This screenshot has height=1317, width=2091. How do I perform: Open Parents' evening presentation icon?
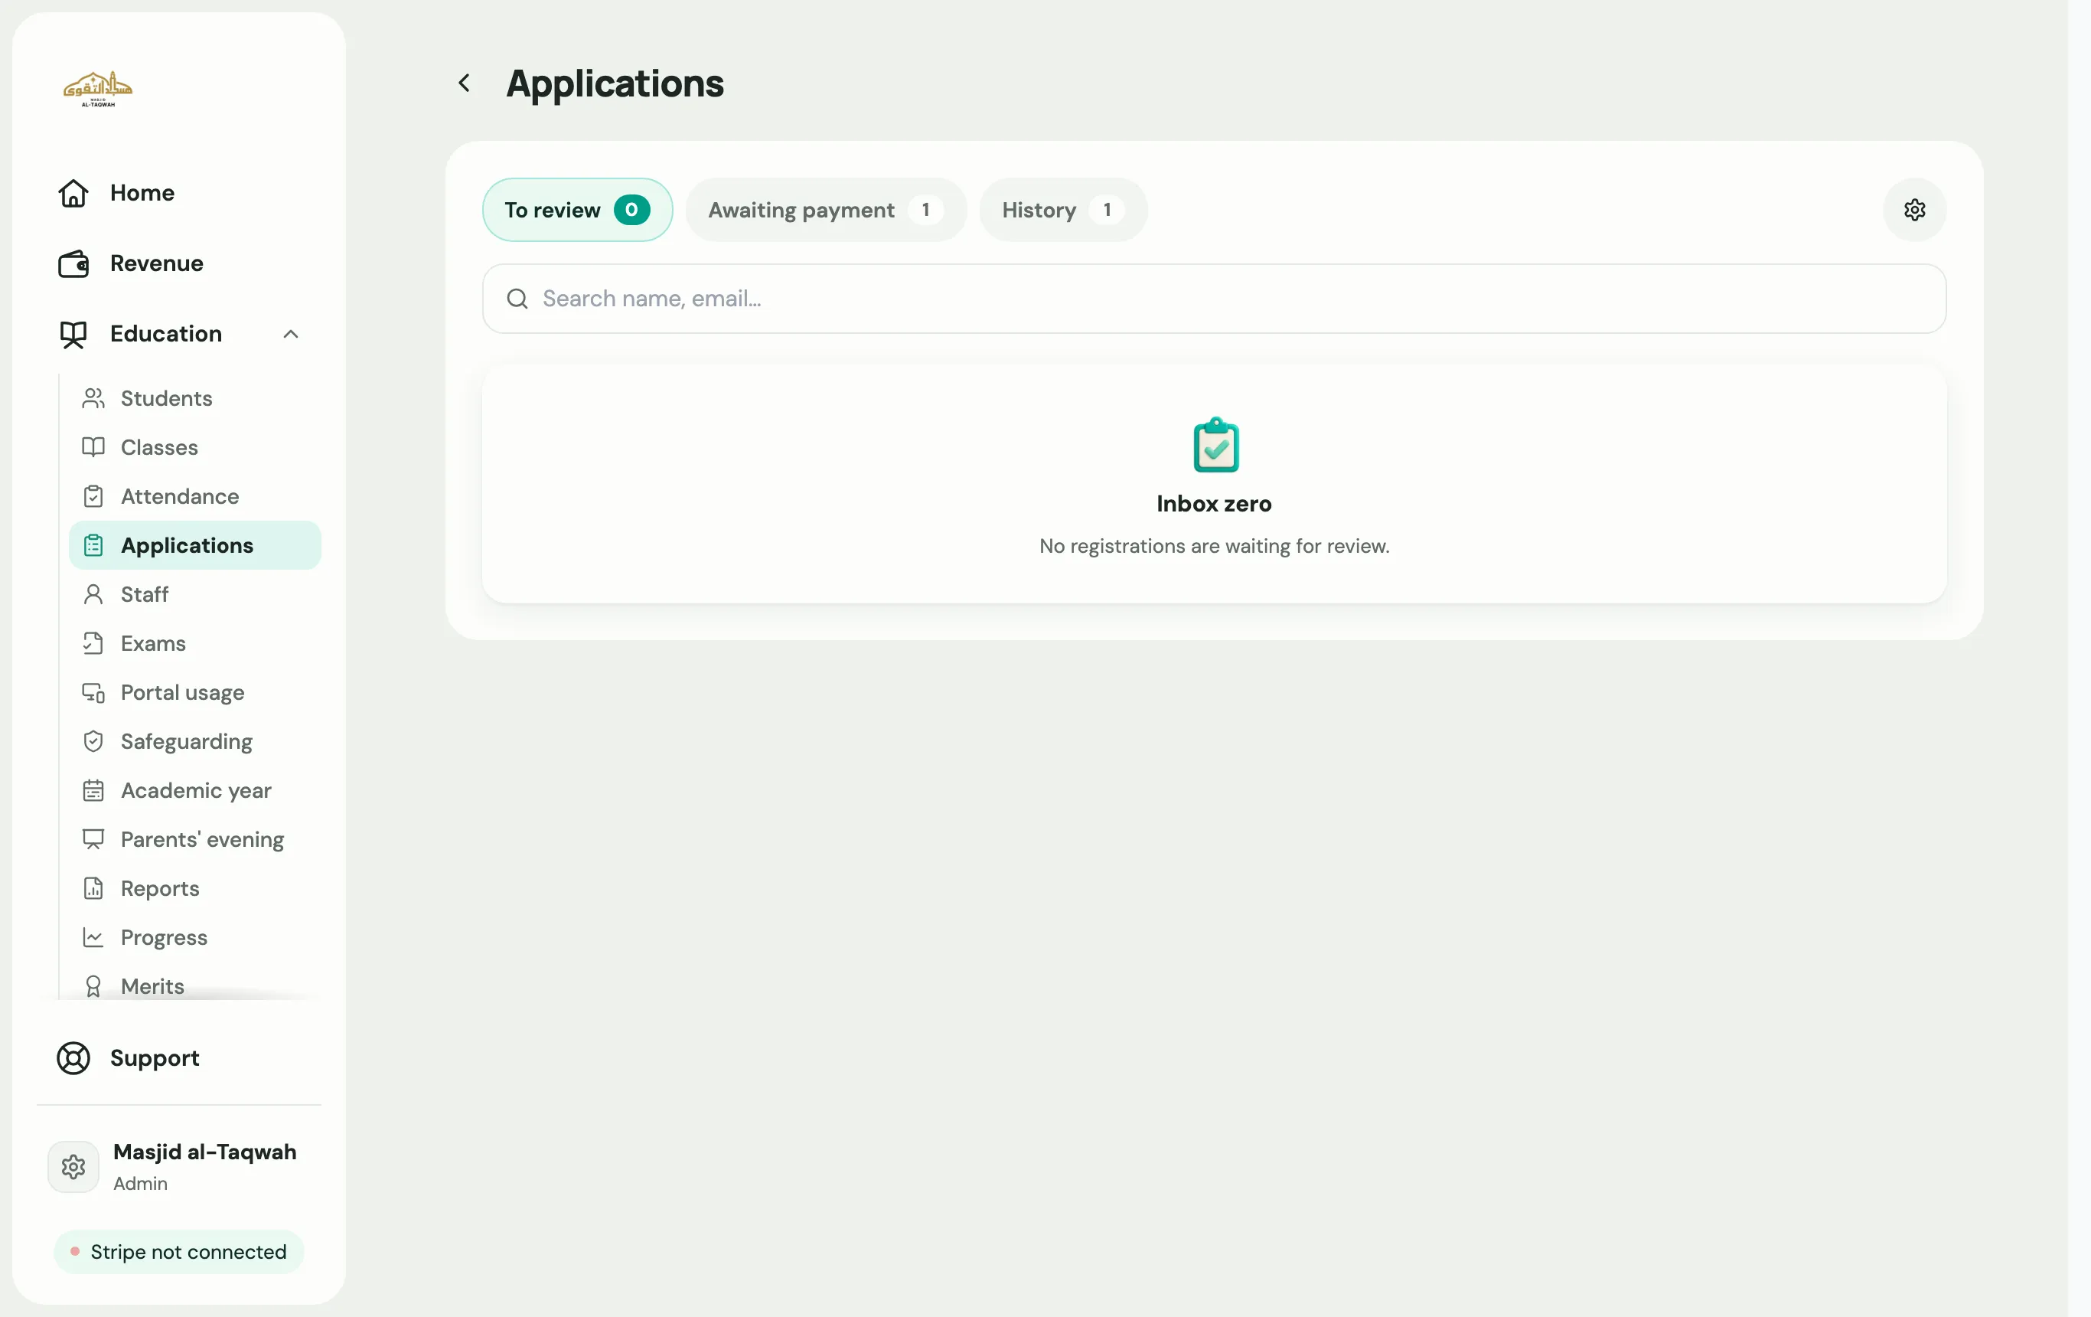coord(93,839)
